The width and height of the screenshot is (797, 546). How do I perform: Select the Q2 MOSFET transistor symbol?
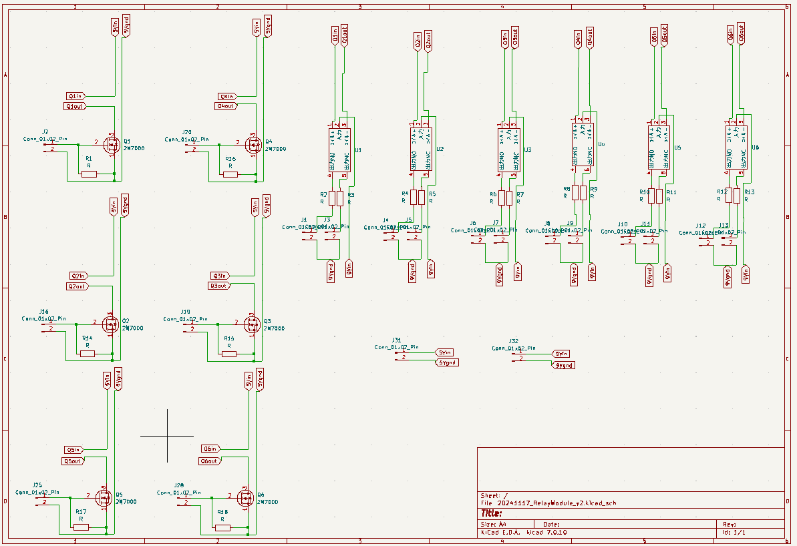click(x=110, y=324)
